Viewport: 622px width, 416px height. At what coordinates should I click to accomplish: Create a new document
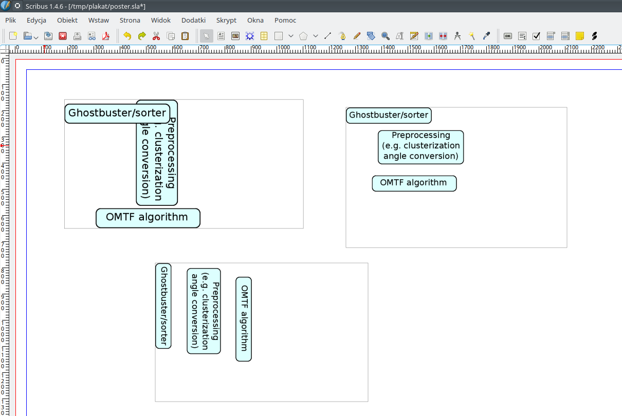click(13, 36)
